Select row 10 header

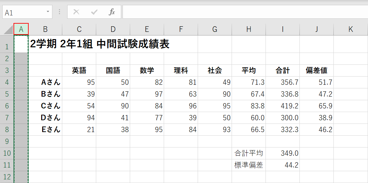(7, 153)
